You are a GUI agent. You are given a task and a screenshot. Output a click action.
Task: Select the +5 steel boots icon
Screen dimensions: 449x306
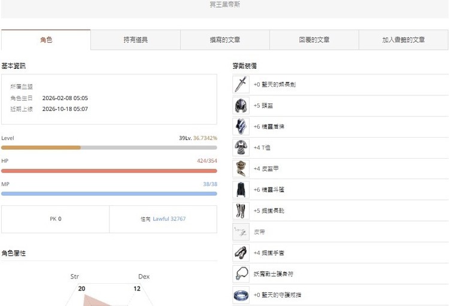pyautogui.click(x=241, y=211)
